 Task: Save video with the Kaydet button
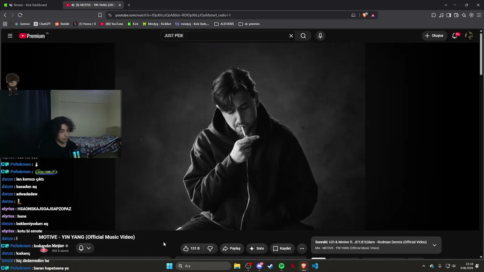282,249
